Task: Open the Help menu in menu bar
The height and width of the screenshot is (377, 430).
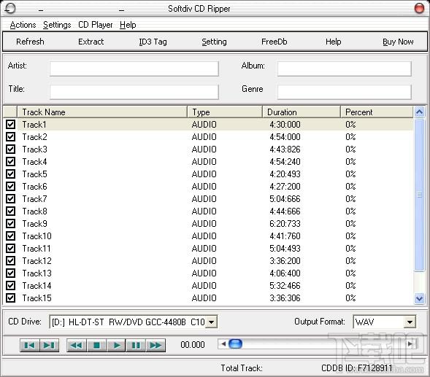Action: pos(128,25)
